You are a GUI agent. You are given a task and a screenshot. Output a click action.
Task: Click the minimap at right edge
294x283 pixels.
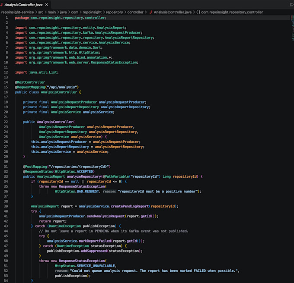292,28
